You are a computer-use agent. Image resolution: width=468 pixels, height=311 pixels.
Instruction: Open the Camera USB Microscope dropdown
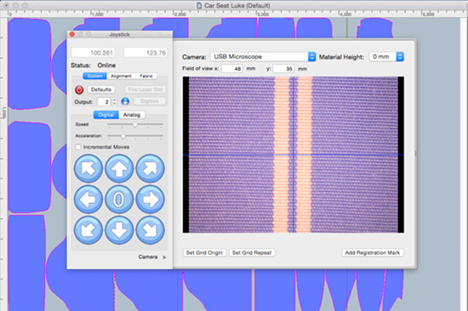click(263, 57)
